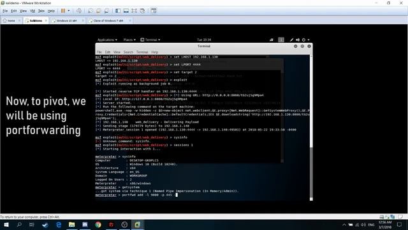This screenshot has width=408, height=230.
Task: Open File Explorer from the taskbar
Action: (x=72, y=224)
